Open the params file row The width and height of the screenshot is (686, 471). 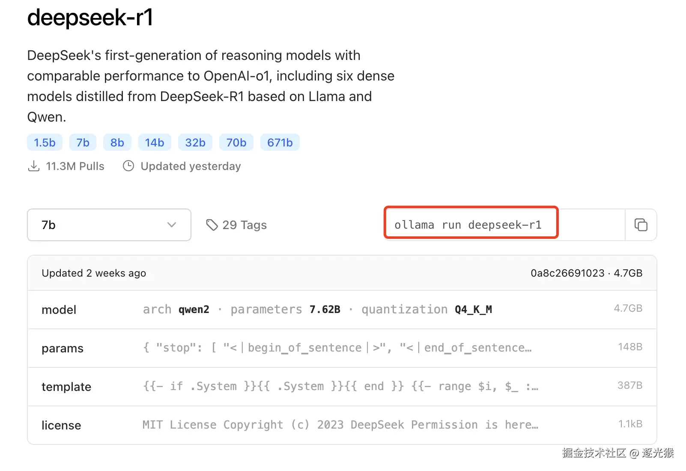(342, 348)
